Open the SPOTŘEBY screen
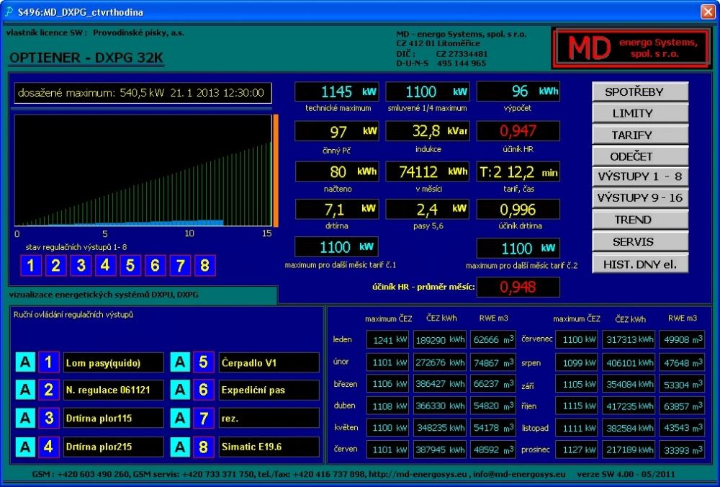720x487 pixels. click(640, 92)
